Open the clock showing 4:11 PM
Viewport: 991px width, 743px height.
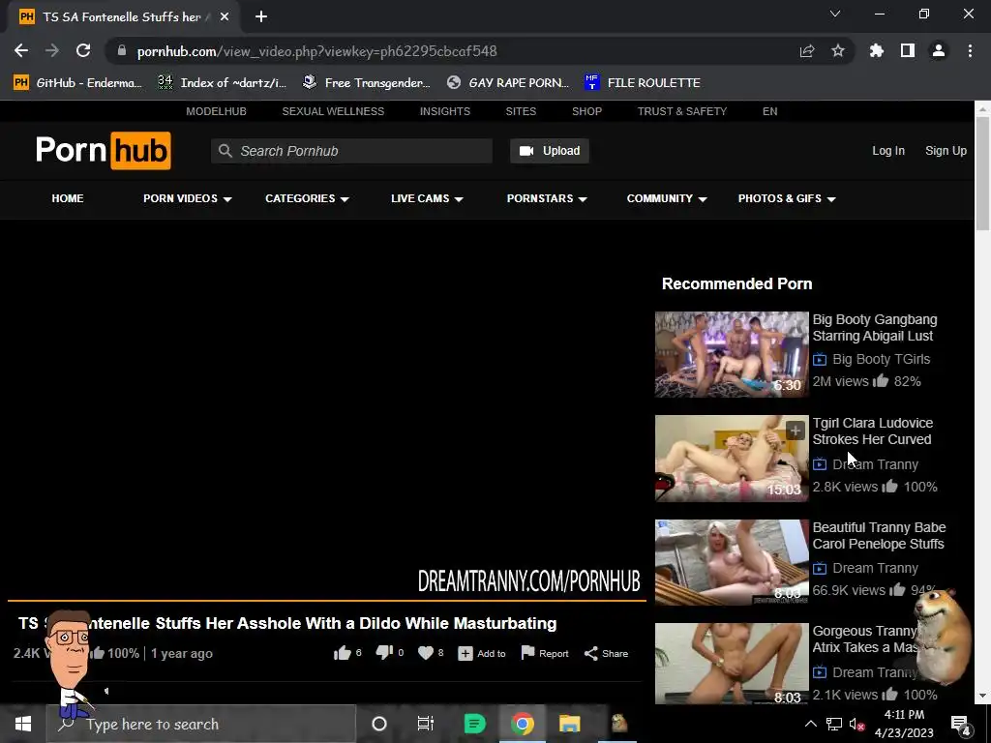click(904, 724)
